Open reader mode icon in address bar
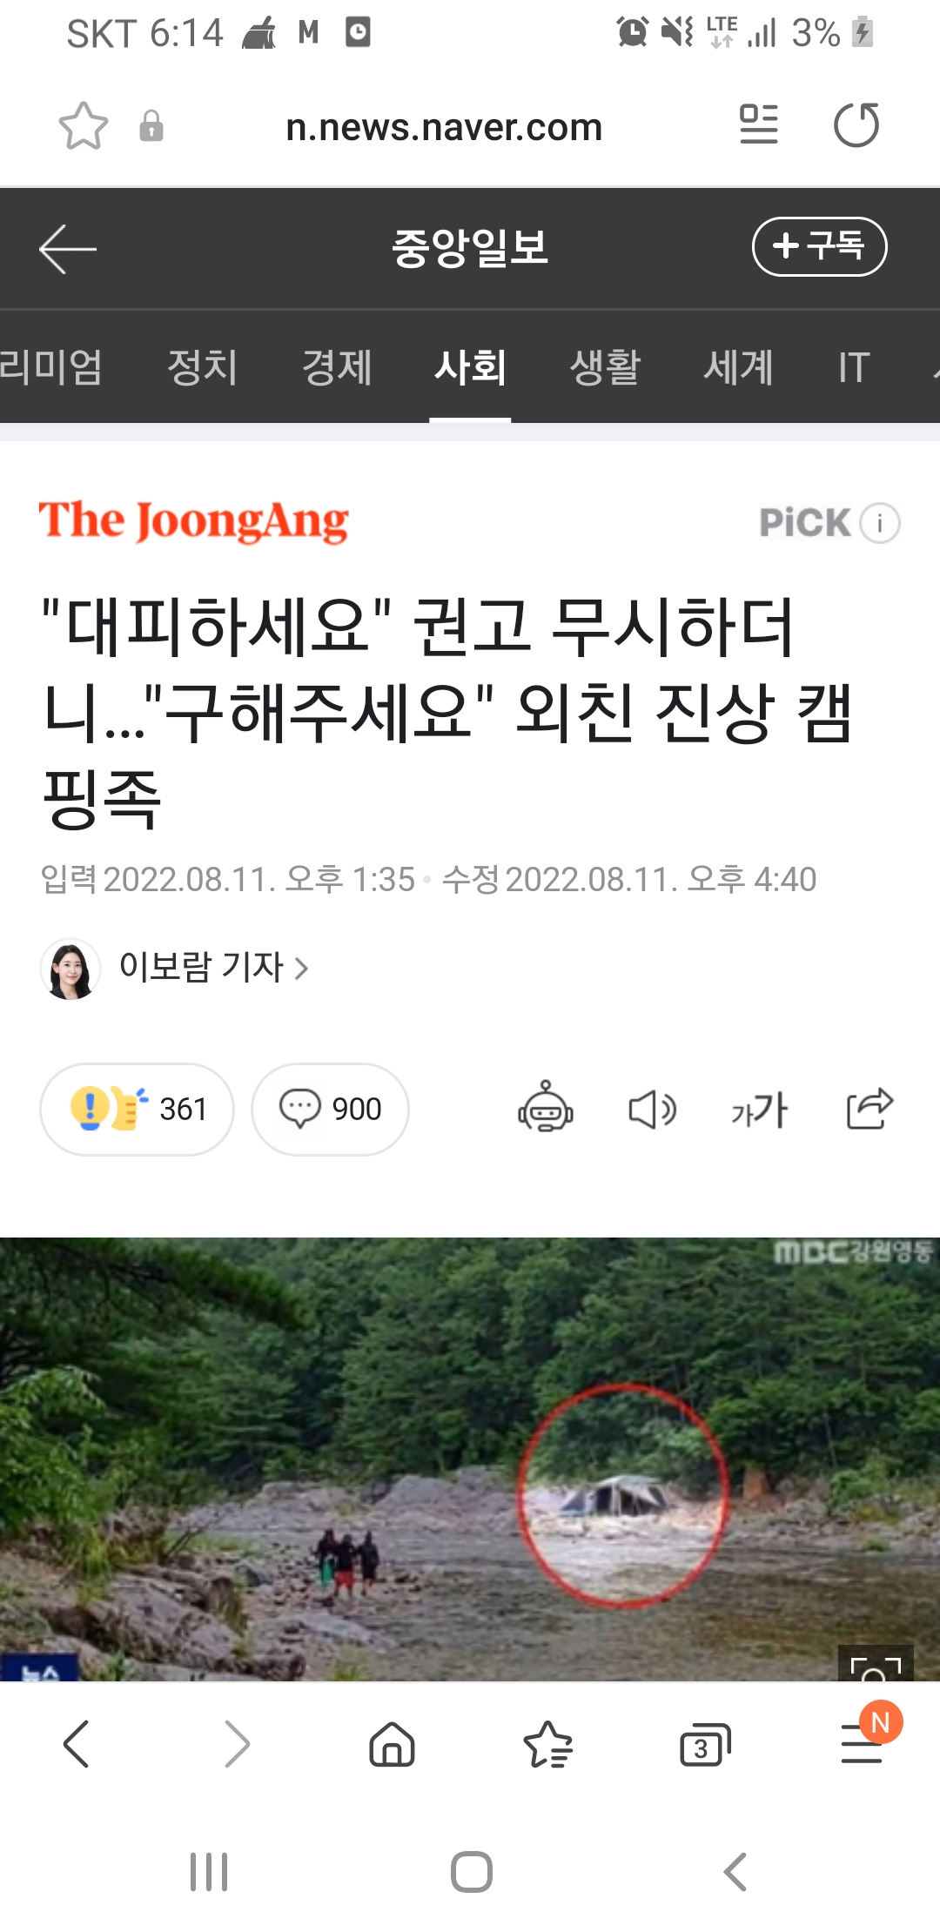Image resolution: width=940 pixels, height=1932 pixels. tap(758, 124)
